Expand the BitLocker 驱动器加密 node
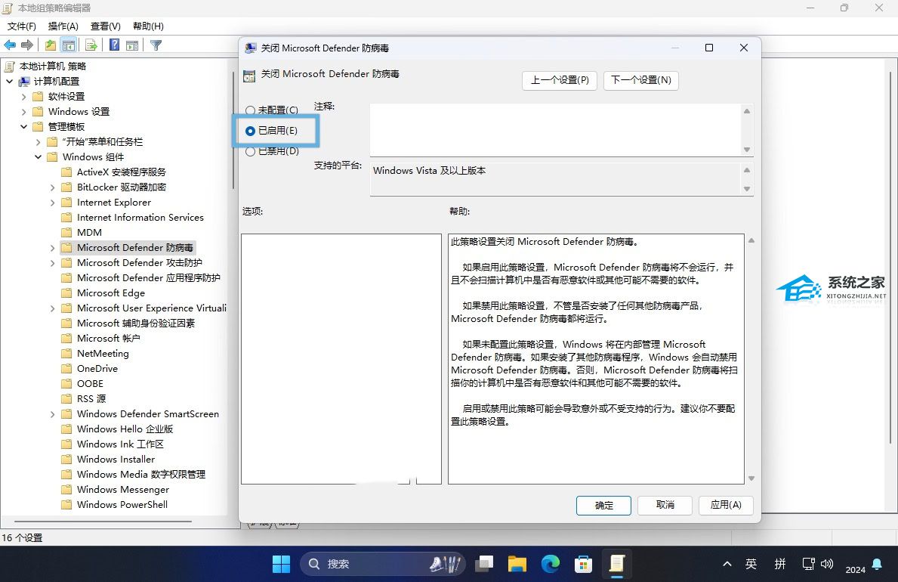This screenshot has height=582, width=898. point(52,187)
